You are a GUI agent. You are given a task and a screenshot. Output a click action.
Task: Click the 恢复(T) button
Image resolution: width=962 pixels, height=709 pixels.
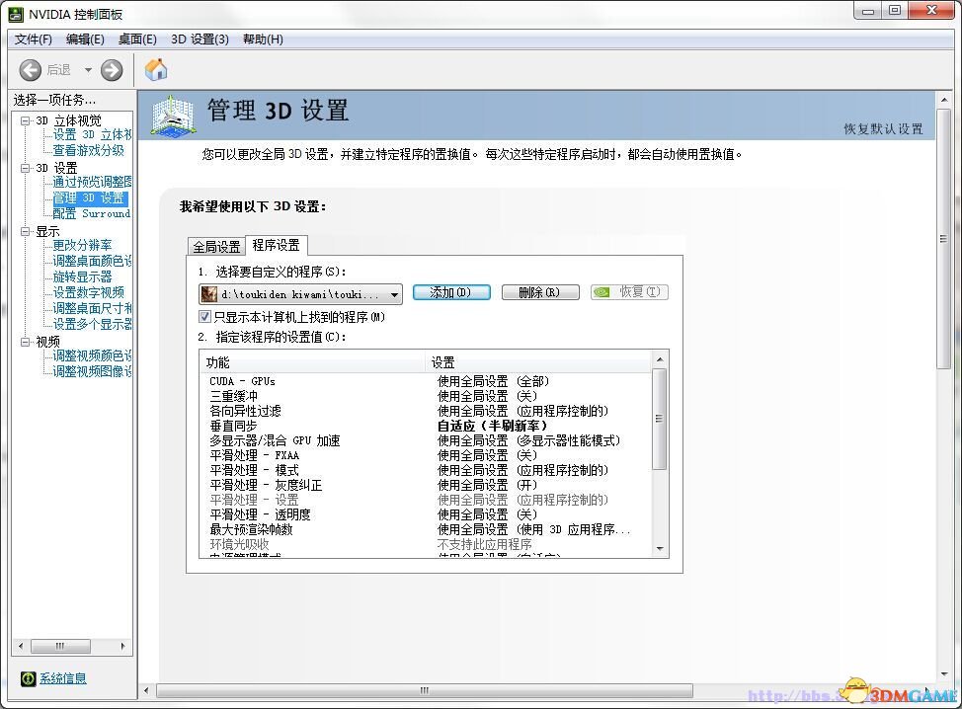click(x=629, y=292)
